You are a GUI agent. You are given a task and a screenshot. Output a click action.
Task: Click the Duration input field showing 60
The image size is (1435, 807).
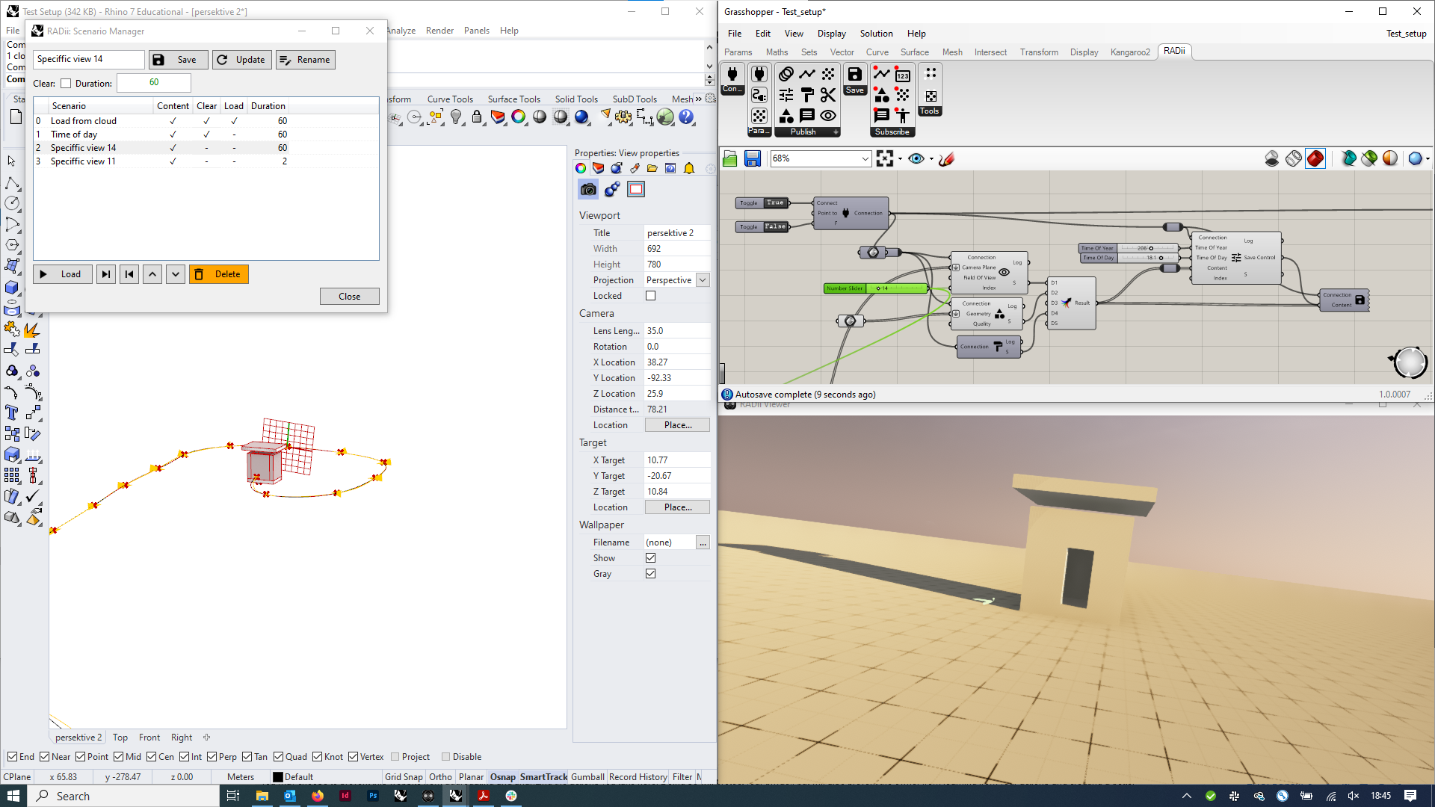click(x=154, y=83)
